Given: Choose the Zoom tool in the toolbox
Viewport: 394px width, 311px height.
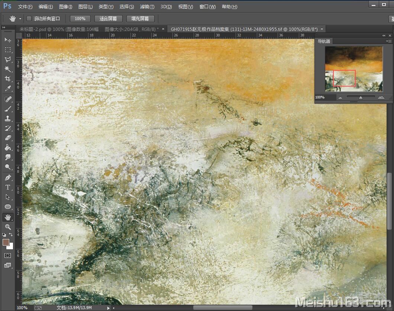Looking at the screenshot, I should click(x=8, y=227).
